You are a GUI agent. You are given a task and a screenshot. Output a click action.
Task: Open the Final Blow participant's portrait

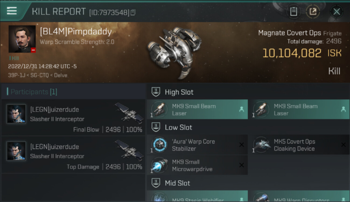(16, 114)
